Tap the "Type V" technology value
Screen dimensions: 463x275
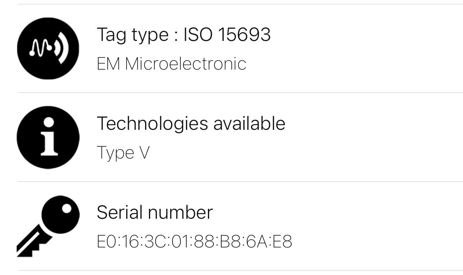click(x=123, y=152)
